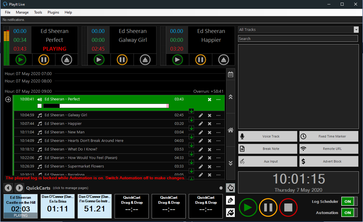
Task: Select the QuickCart touch play mode
Action: (230, 188)
